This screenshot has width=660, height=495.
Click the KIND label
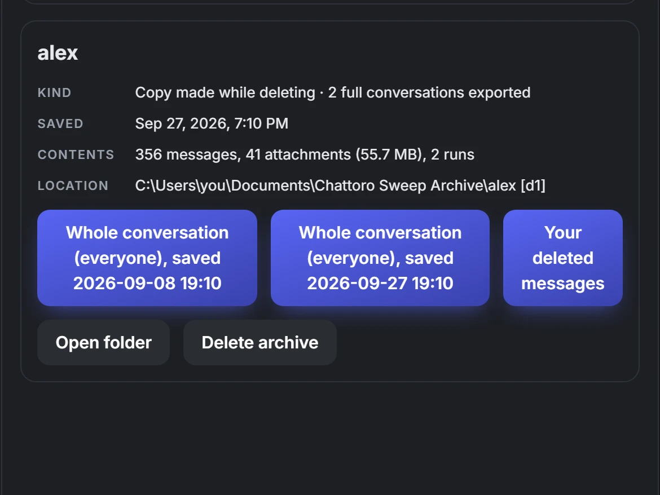[x=54, y=92]
